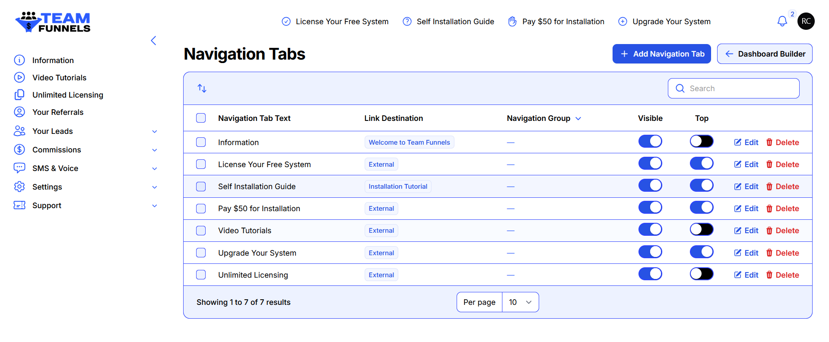Check the Self Installation Guide row checkbox
This screenshot has width=829, height=342.
point(201,187)
